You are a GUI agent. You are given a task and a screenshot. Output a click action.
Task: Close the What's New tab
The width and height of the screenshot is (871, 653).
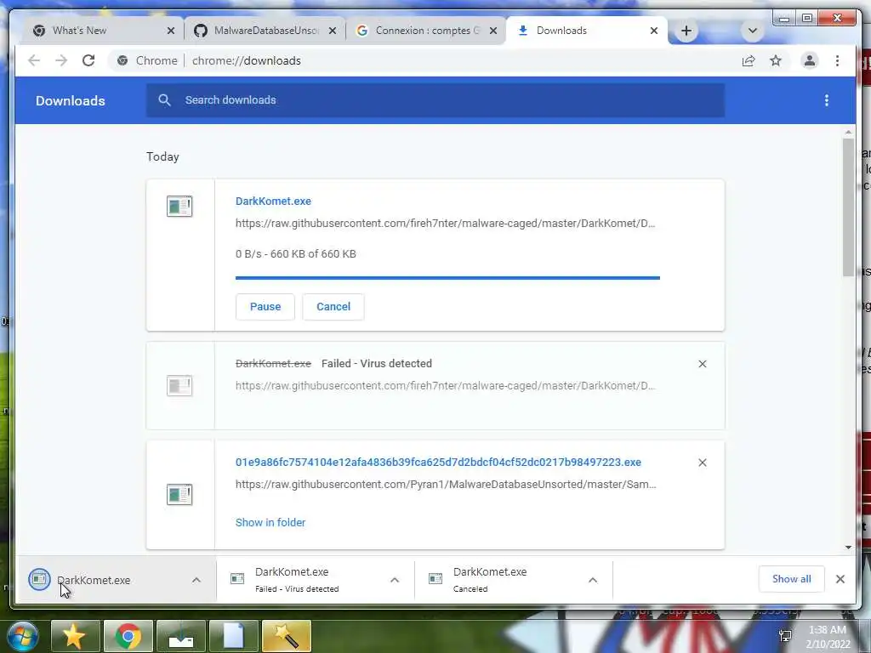[x=170, y=31]
